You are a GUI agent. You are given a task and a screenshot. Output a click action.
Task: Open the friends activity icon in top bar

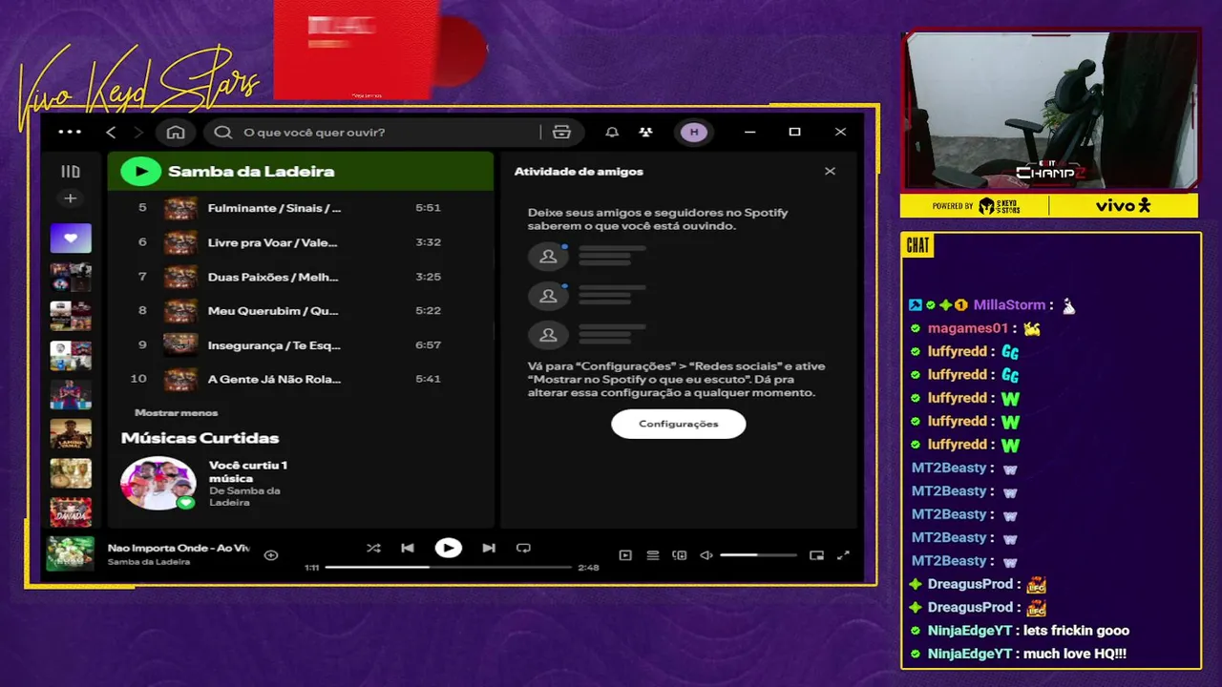pos(645,132)
